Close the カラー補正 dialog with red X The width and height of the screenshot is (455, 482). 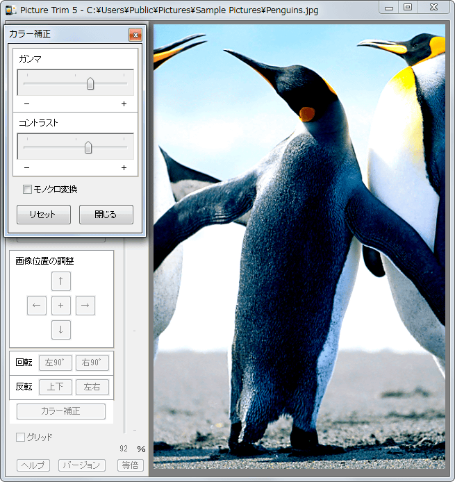[135, 35]
